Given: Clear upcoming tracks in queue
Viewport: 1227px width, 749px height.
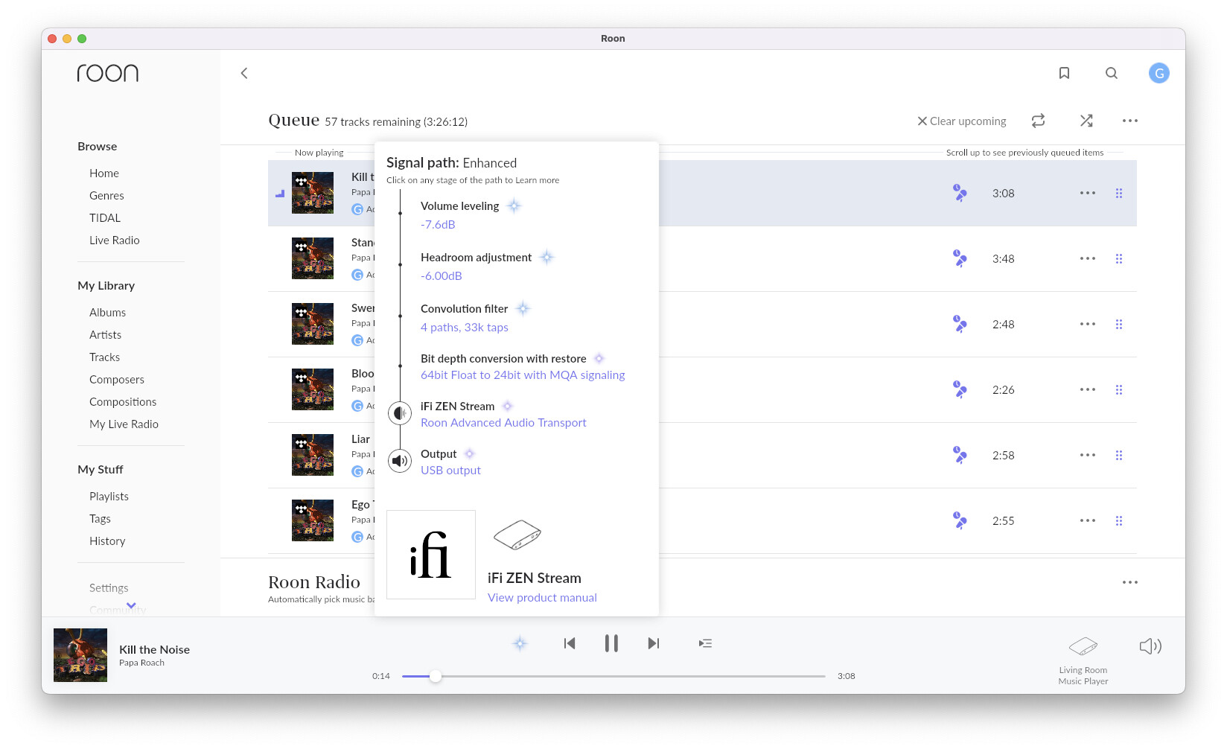Looking at the screenshot, I should coord(961,121).
